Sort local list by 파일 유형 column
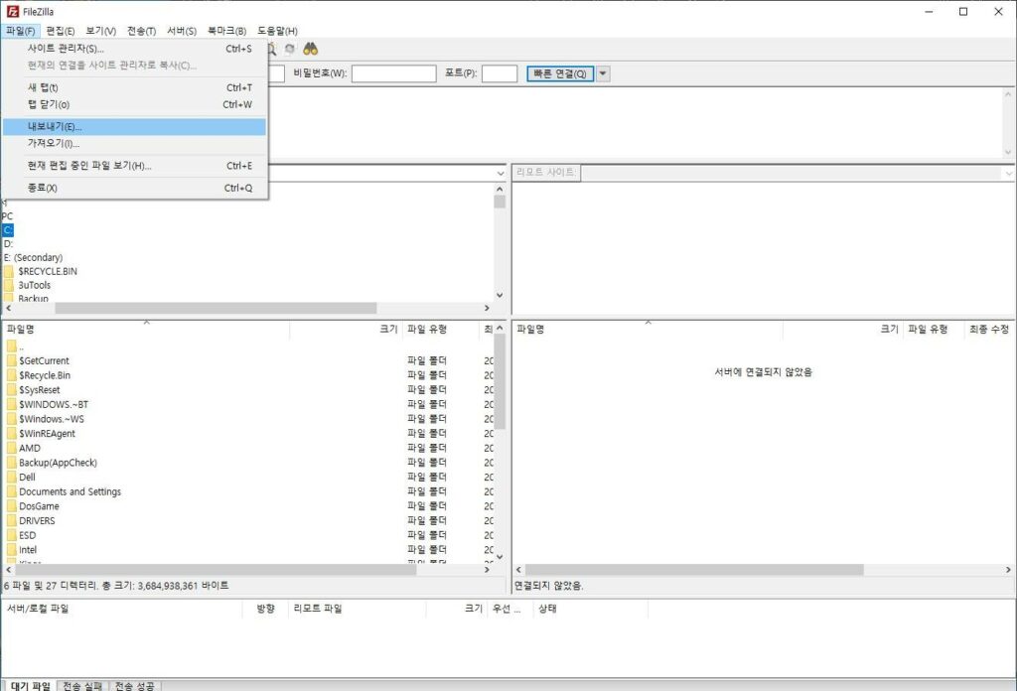 click(440, 330)
